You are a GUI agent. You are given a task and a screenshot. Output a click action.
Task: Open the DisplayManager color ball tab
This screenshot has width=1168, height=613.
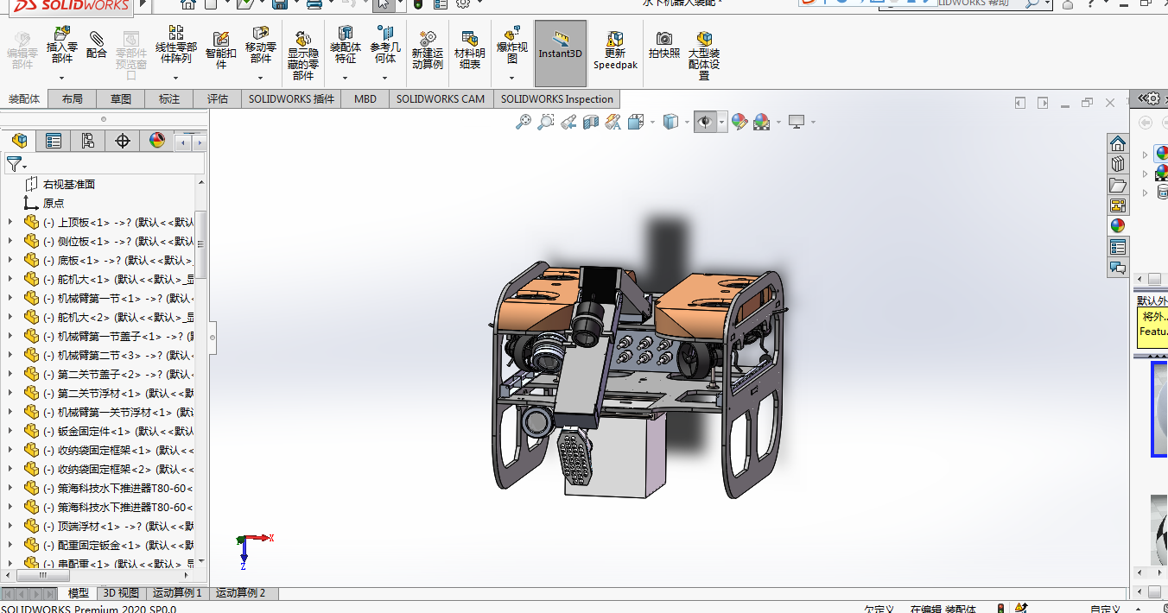[x=156, y=141]
